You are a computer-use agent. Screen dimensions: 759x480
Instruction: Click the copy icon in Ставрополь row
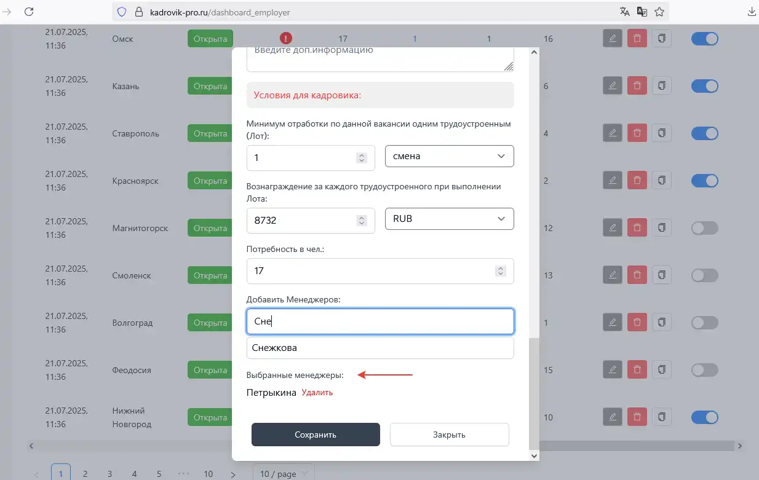point(661,133)
